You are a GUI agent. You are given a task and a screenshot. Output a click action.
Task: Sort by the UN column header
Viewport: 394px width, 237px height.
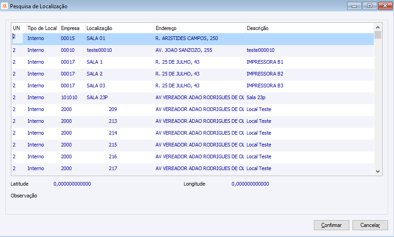coord(19,28)
